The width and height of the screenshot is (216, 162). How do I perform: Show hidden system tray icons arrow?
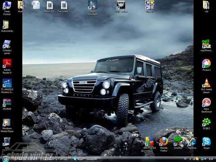190,159
